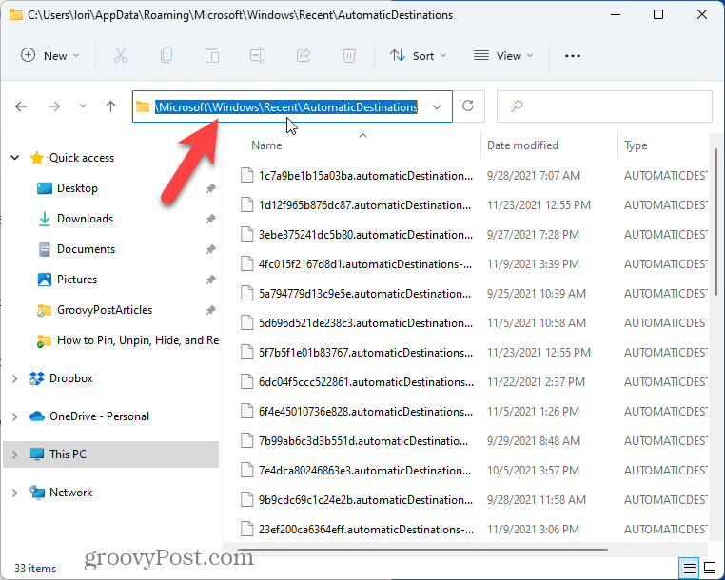Refresh the folder view
The height and width of the screenshot is (580, 725).
pos(468,106)
